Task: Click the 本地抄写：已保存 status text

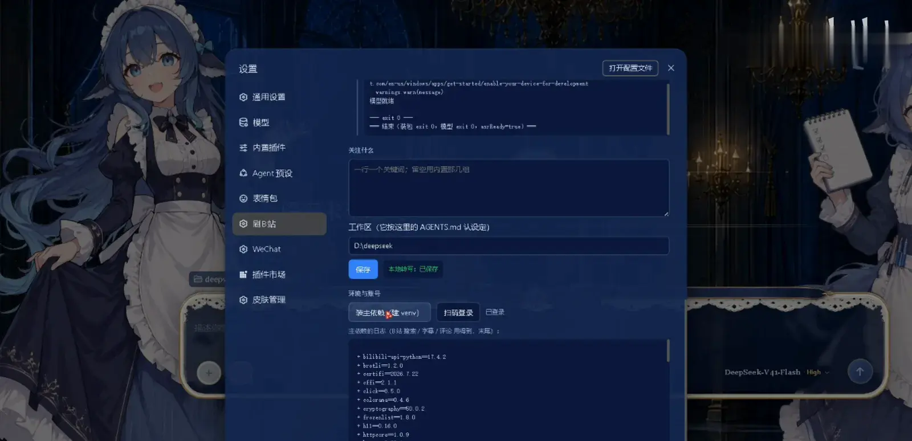Action: tap(413, 269)
